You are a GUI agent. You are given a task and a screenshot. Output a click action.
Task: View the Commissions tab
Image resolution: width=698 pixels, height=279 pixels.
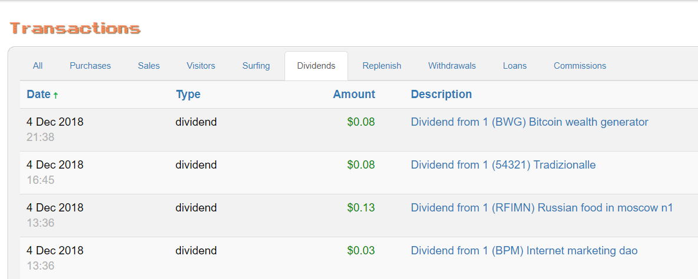[x=580, y=66]
